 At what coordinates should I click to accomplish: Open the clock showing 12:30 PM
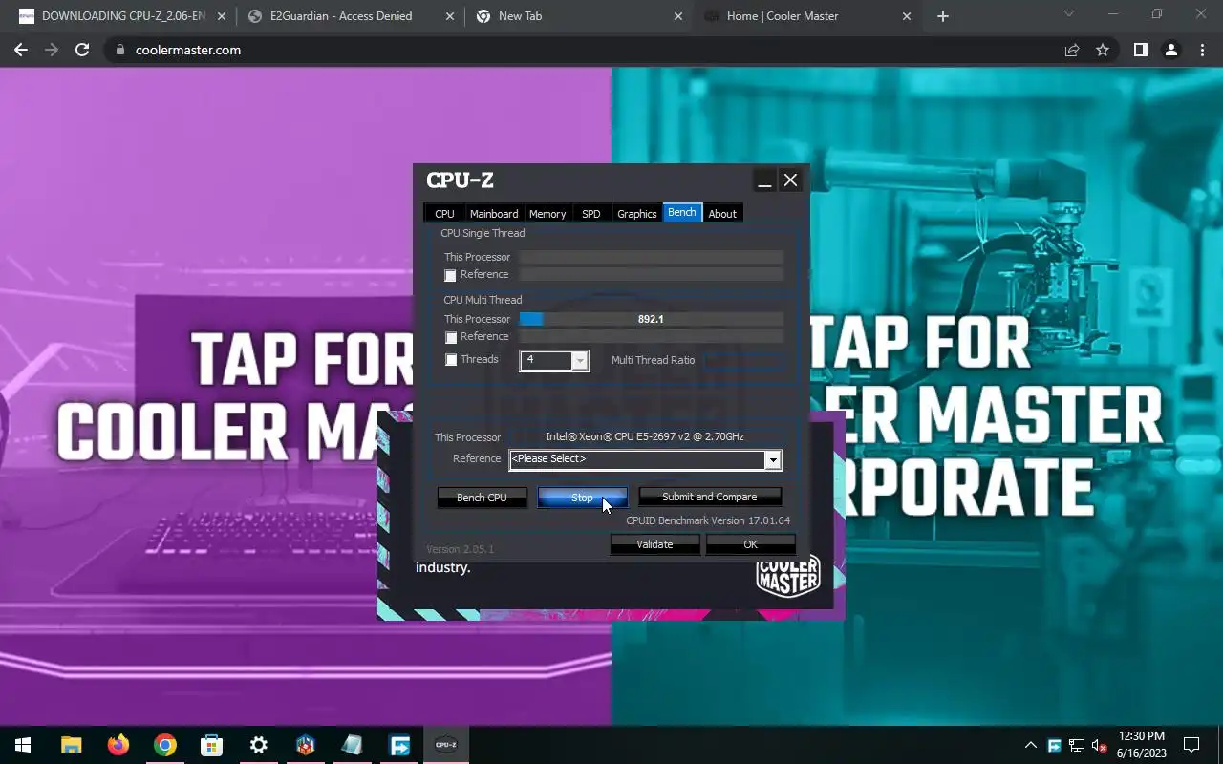(x=1142, y=745)
